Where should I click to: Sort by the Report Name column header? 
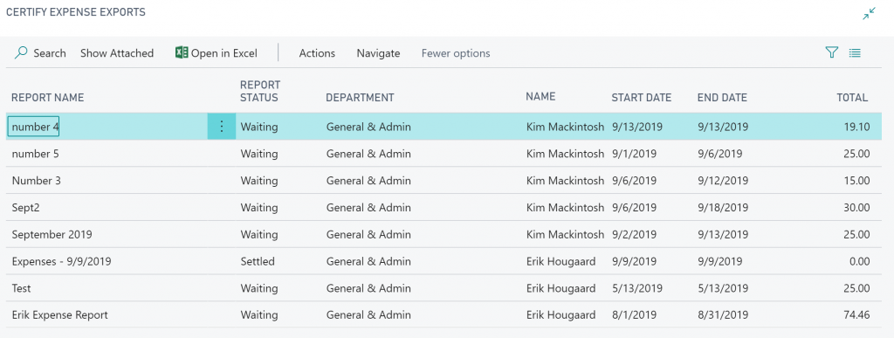(47, 98)
